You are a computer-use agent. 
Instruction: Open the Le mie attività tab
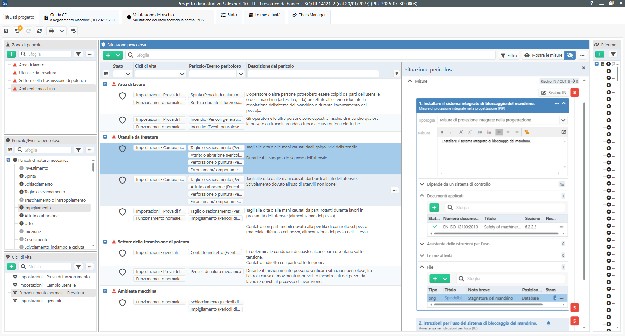click(x=265, y=15)
